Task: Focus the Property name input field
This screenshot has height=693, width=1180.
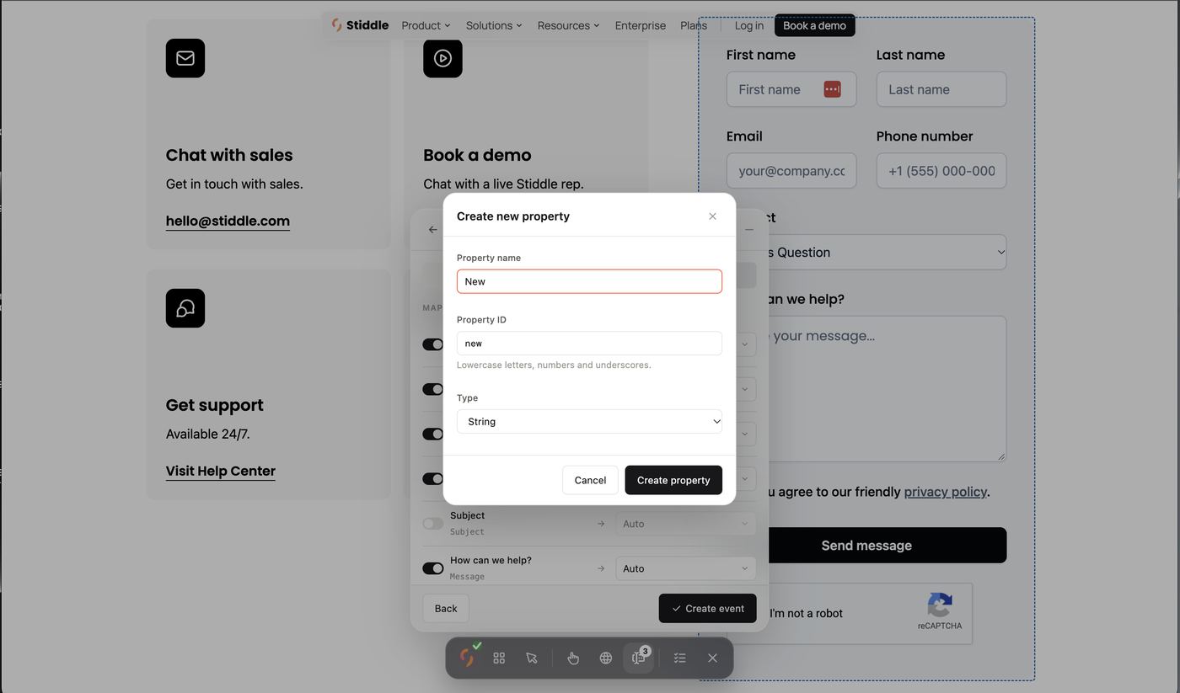Action: (589, 281)
